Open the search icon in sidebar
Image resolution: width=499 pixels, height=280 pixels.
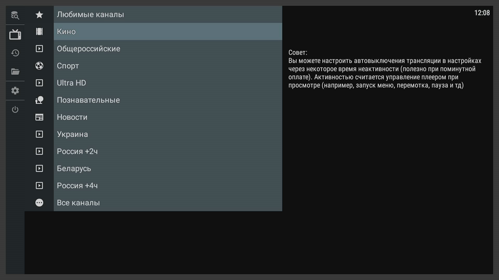15,16
